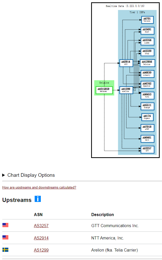
Task: Expand the Chart Display Options section
Action: tap(28, 175)
